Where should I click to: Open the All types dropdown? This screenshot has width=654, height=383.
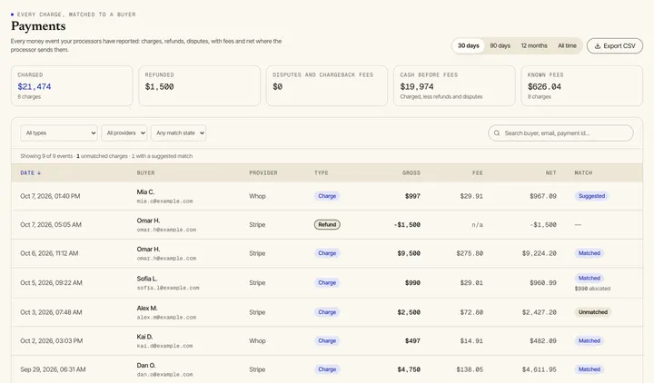pyautogui.click(x=59, y=133)
